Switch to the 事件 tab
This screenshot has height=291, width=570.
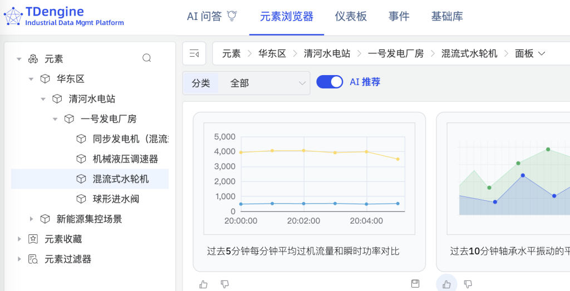pyautogui.click(x=399, y=16)
